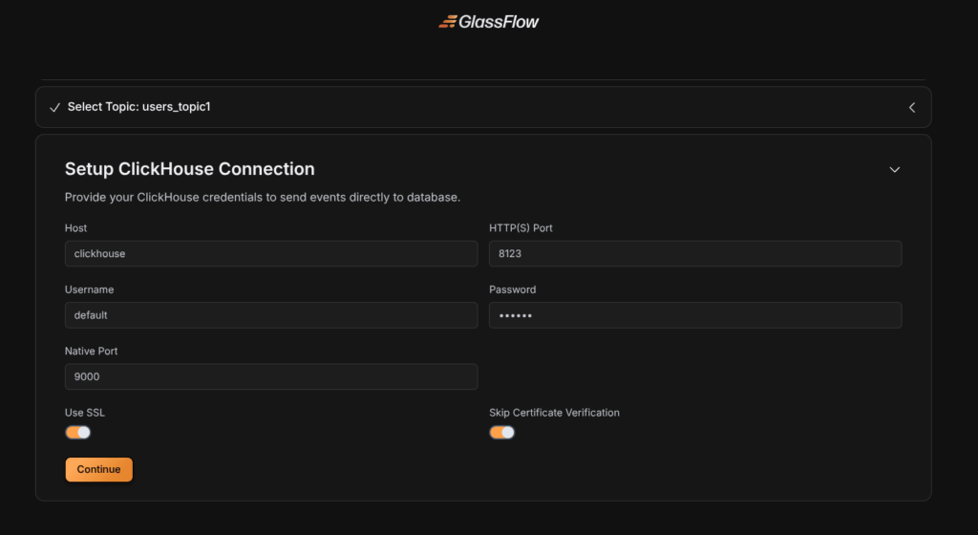
Task: Click the HTTP(S) Port label
Action: pyautogui.click(x=521, y=228)
